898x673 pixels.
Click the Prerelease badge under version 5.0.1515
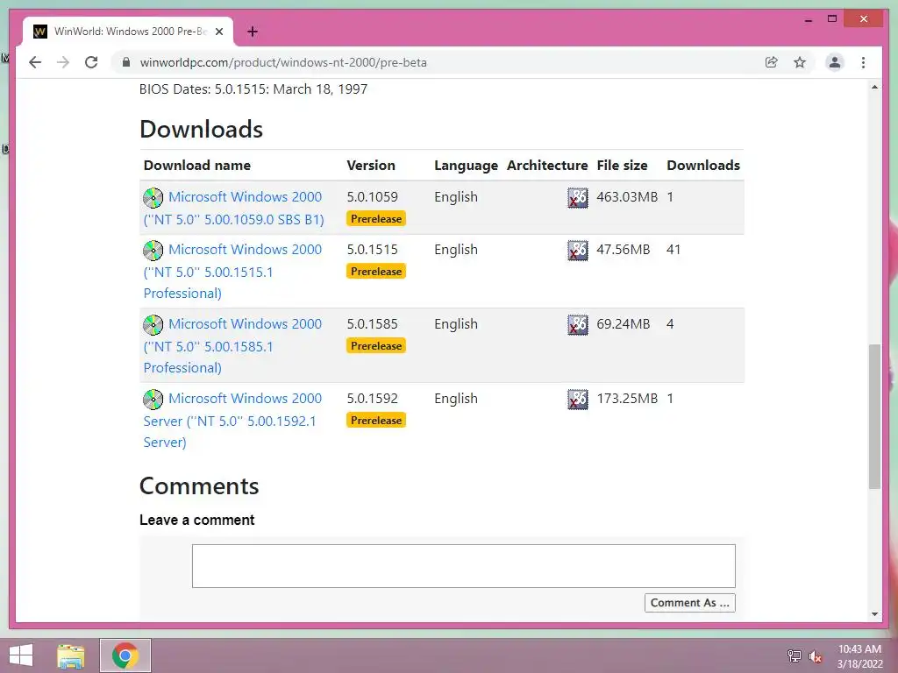[376, 272]
